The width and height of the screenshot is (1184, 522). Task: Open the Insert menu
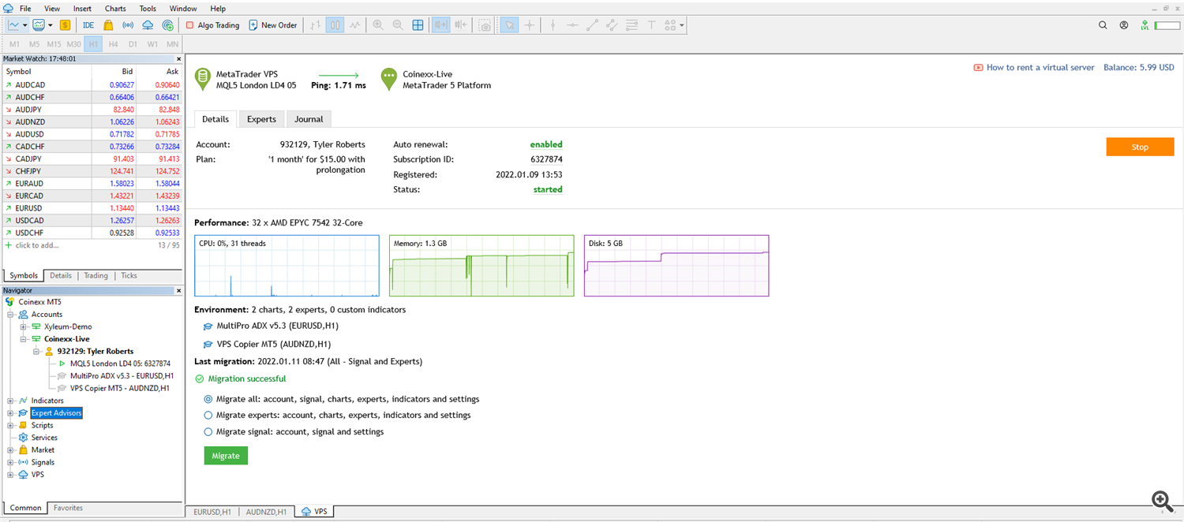[82, 8]
